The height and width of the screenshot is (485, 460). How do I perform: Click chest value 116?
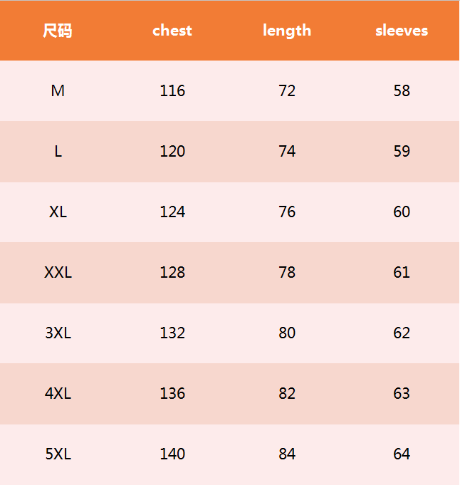[x=172, y=91]
